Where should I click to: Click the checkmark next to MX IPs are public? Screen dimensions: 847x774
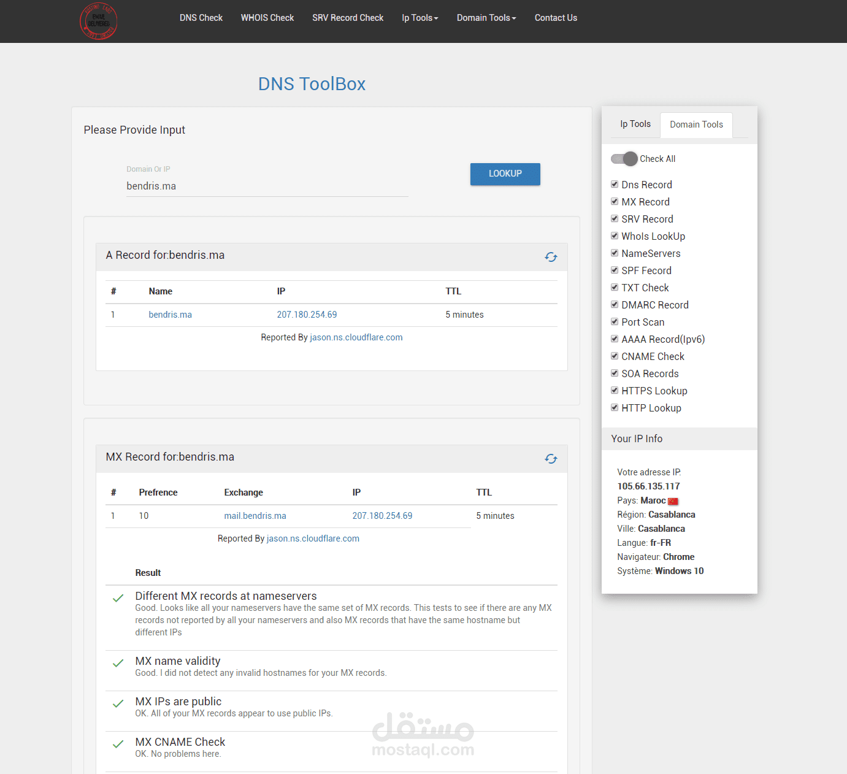[118, 703]
